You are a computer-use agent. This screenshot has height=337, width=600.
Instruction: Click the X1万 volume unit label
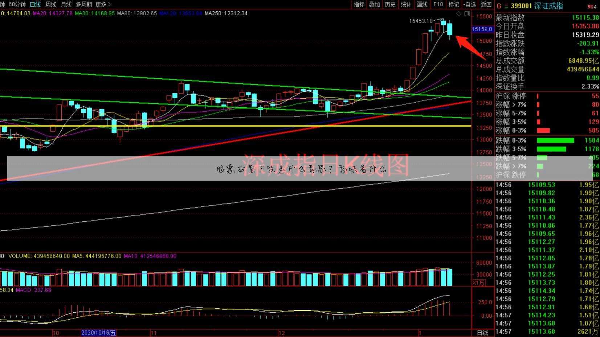pos(478,283)
